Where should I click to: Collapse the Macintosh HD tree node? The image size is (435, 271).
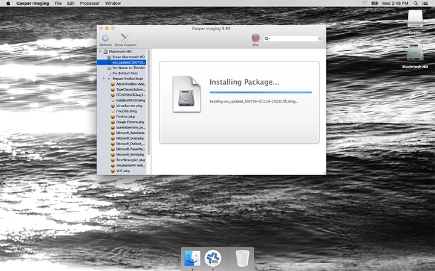pos(100,51)
